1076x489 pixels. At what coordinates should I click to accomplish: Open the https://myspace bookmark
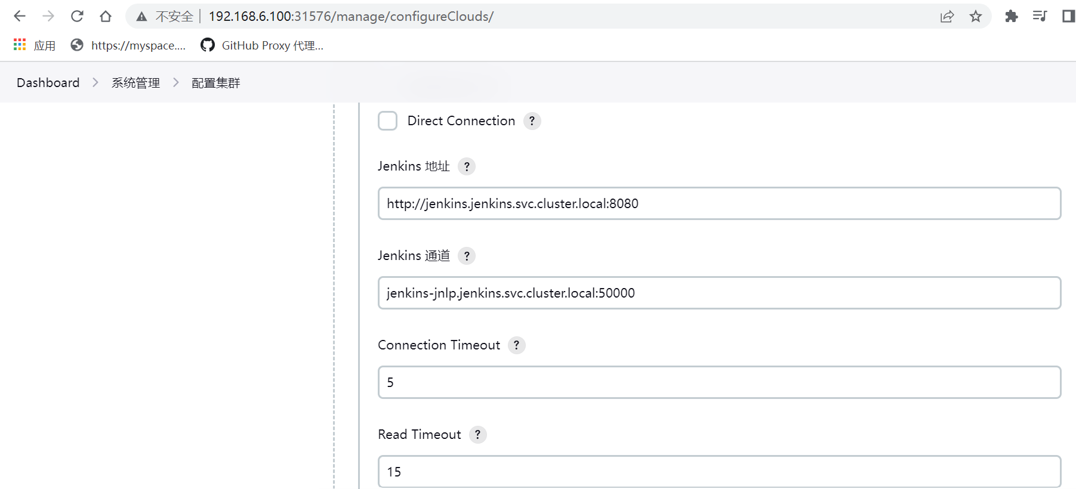(x=128, y=45)
